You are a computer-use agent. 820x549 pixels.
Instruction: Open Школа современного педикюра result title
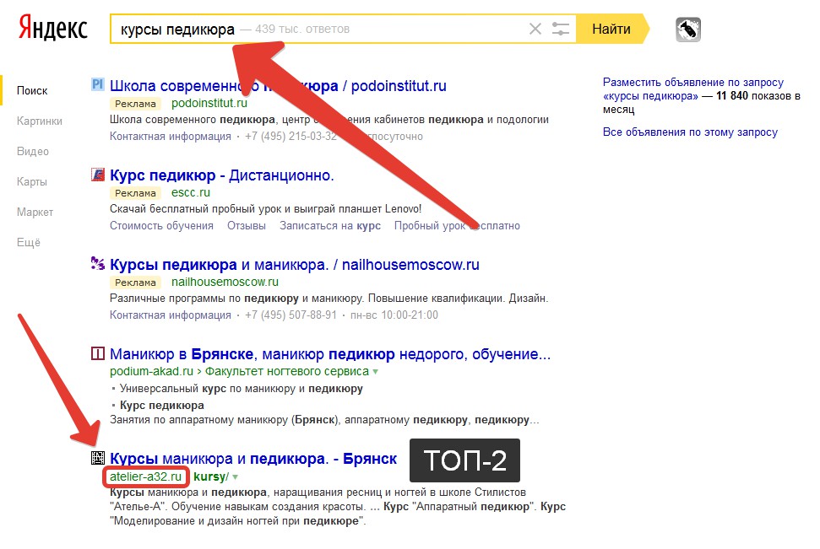[278, 86]
